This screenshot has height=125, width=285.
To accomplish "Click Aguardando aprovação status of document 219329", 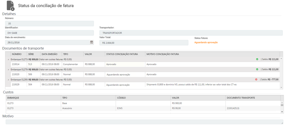I will tap(118, 85).
